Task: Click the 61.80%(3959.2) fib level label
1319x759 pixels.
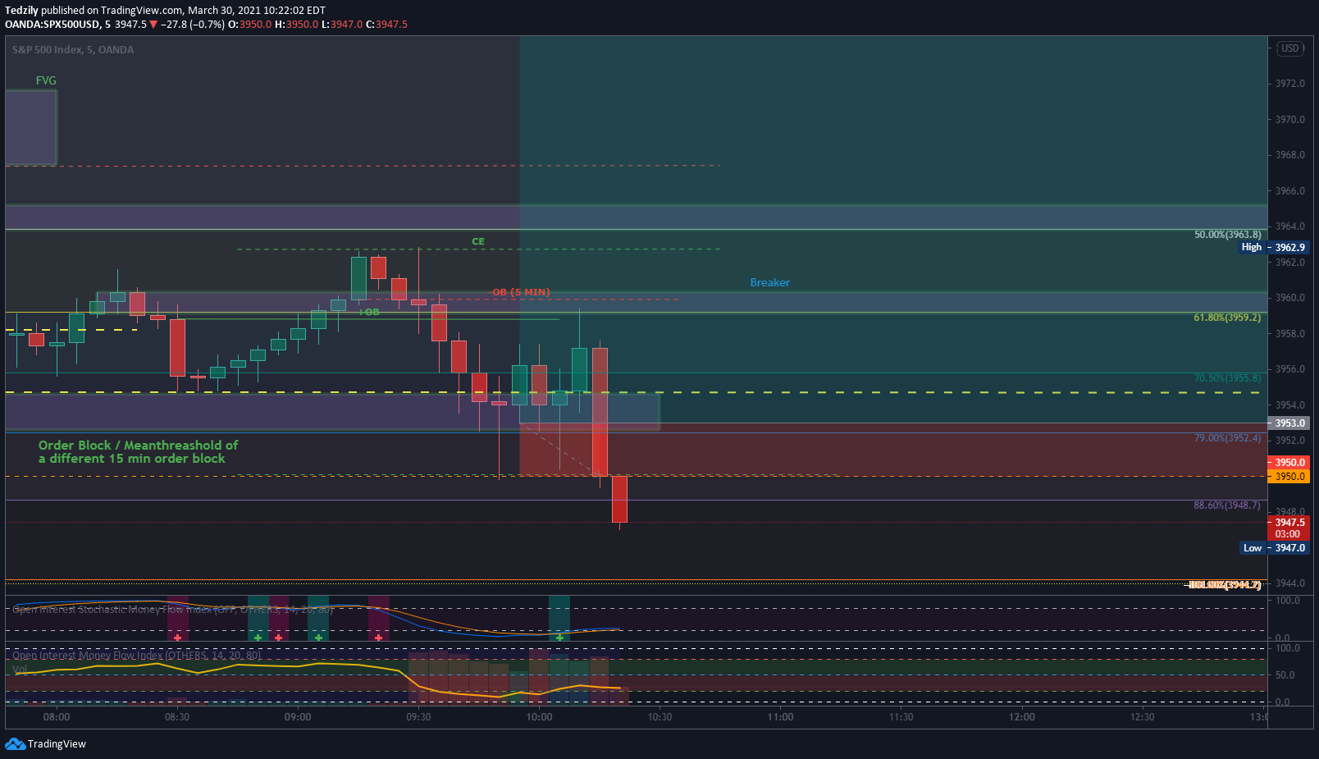Action: click(1227, 318)
